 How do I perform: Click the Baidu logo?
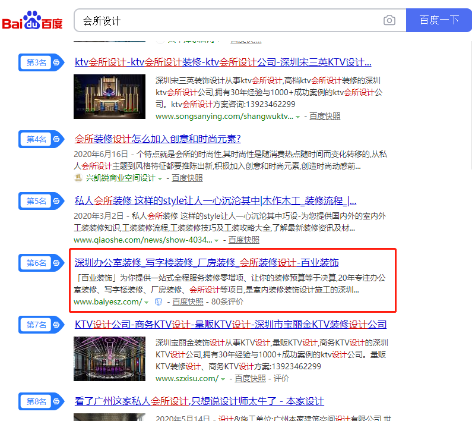tap(33, 20)
